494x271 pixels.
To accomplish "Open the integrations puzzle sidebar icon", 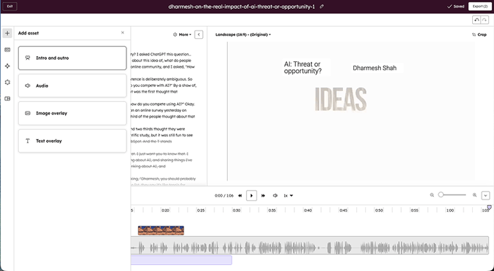I will [7, 82].
